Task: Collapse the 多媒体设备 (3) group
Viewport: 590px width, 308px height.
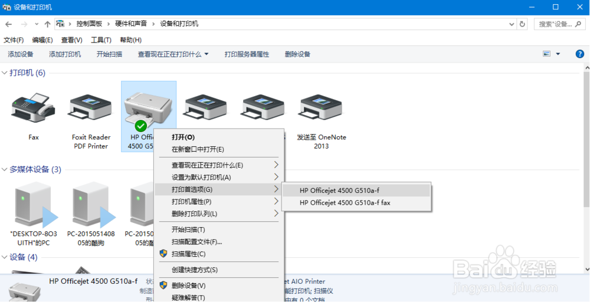Action: pos(5,169)
